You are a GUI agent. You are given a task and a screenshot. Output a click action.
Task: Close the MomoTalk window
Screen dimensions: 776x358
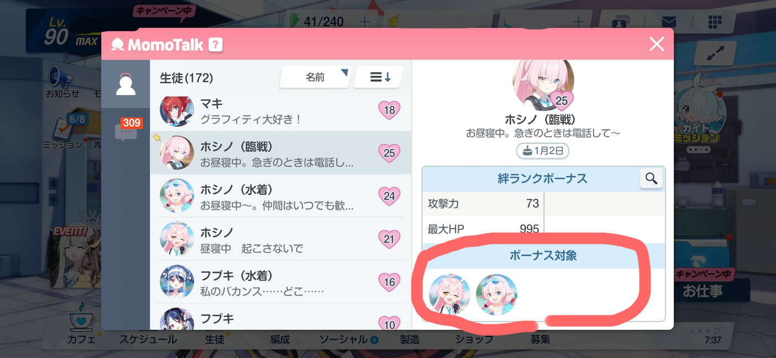coord(657,44)
